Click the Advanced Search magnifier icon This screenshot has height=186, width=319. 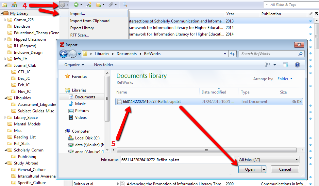125,5
